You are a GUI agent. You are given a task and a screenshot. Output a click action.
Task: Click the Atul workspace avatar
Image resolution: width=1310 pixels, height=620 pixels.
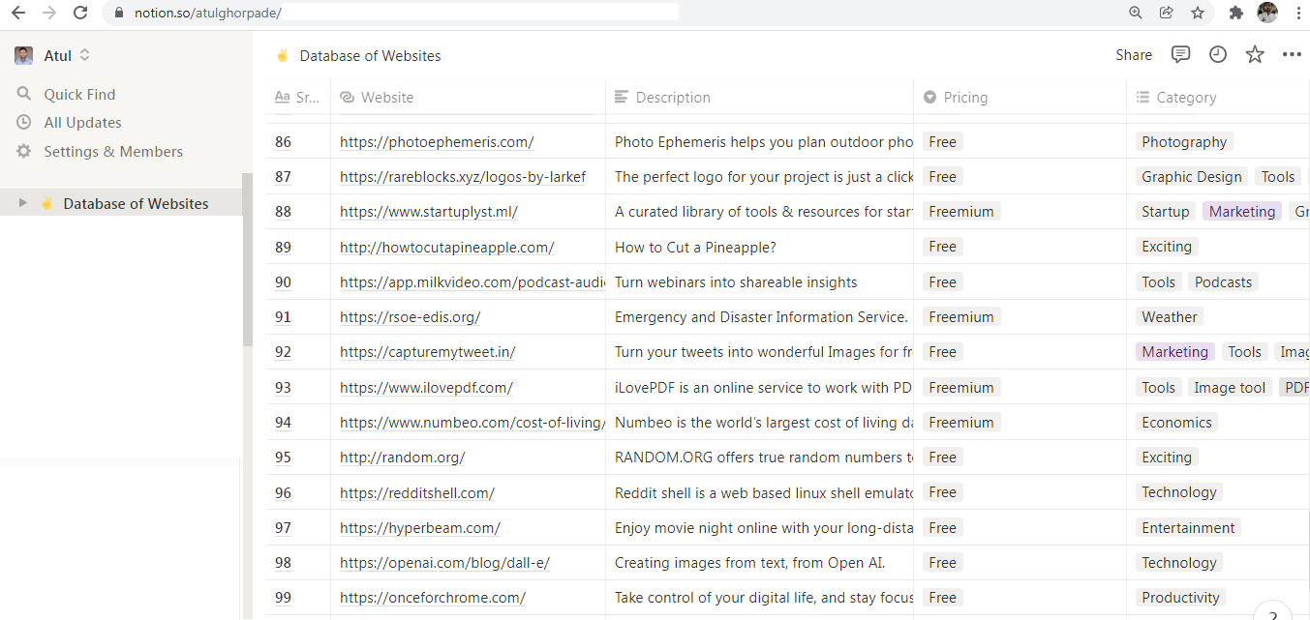coord(24,55)
